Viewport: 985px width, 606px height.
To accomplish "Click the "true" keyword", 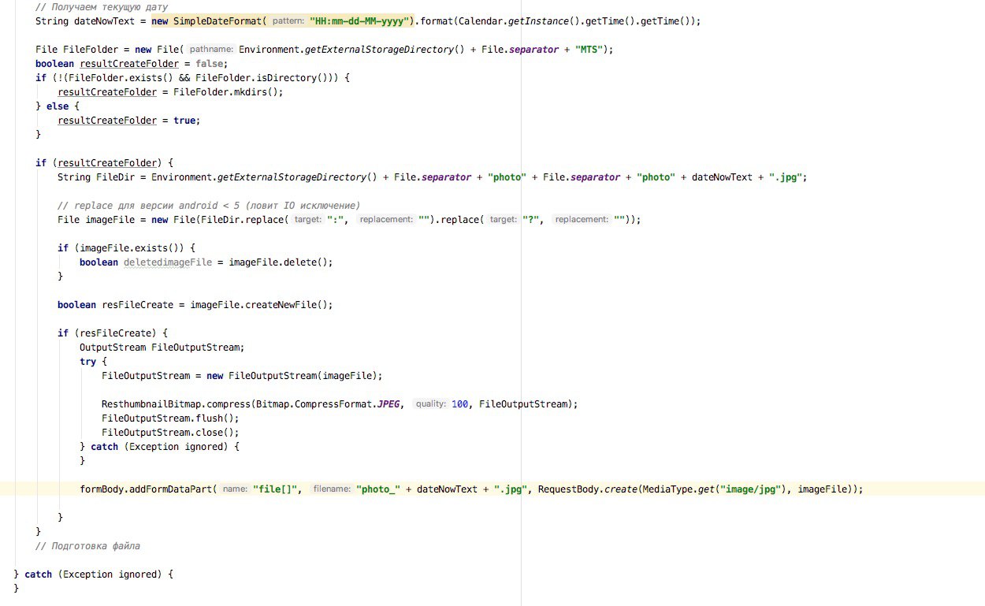I will [184, 121].
